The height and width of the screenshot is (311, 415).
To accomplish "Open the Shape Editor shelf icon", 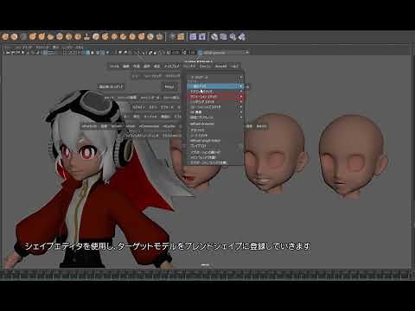I will [193, 37].
